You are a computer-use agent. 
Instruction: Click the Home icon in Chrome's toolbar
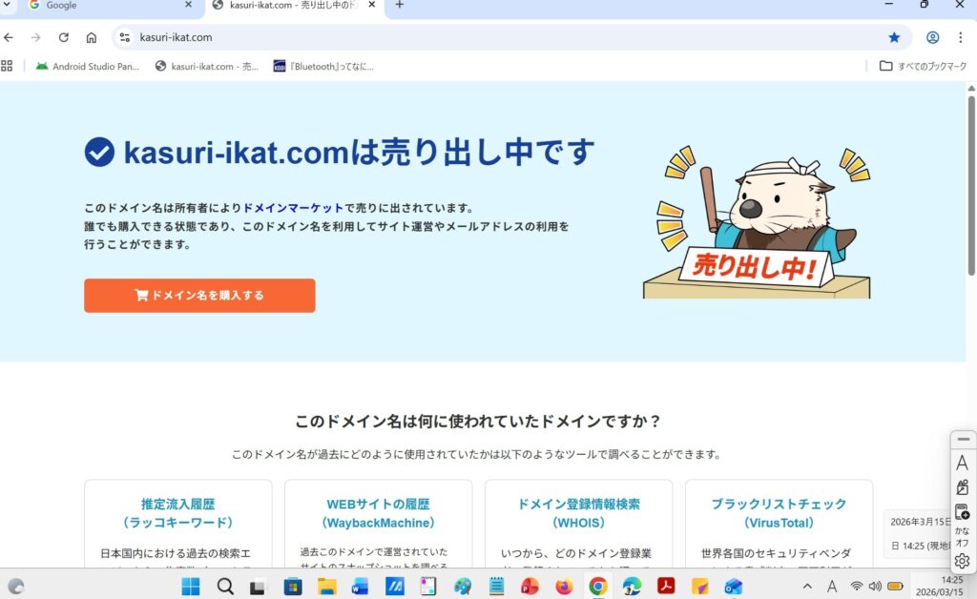(x=91, y=37)
